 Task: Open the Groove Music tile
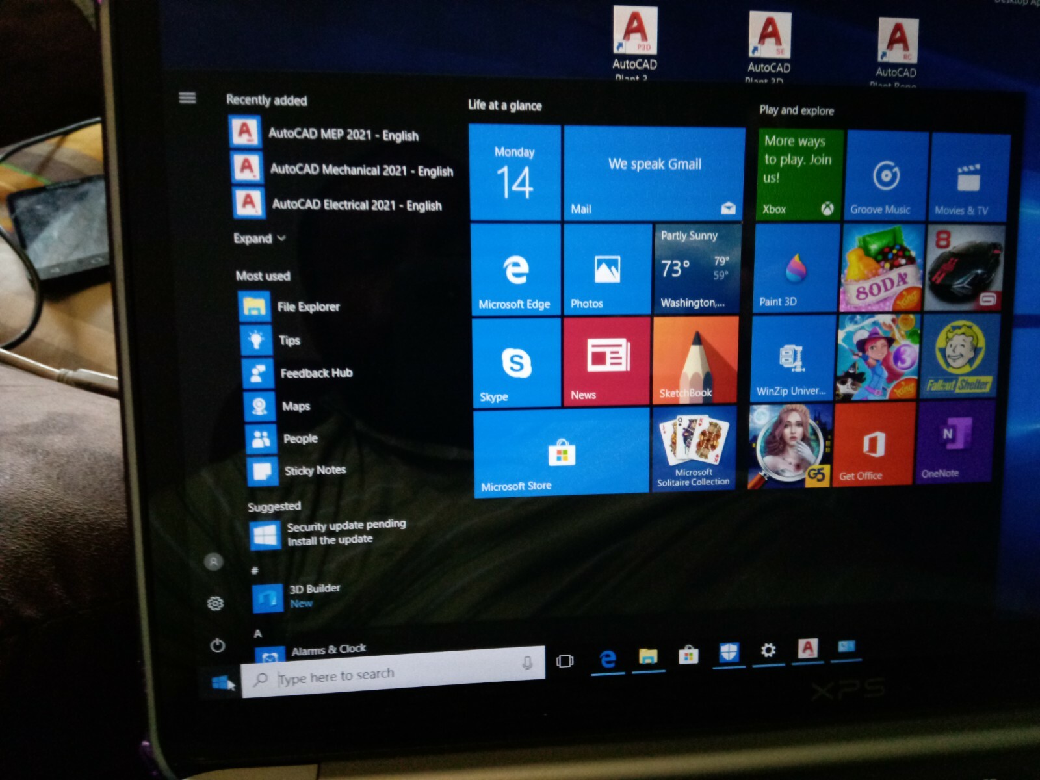pyautogui.click(x=887, y=175)
